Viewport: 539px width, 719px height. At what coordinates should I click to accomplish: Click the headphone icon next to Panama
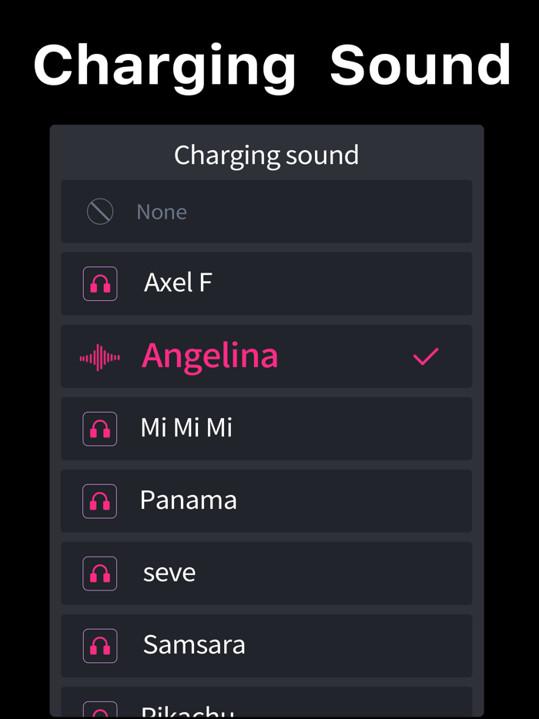pos(100,500)
